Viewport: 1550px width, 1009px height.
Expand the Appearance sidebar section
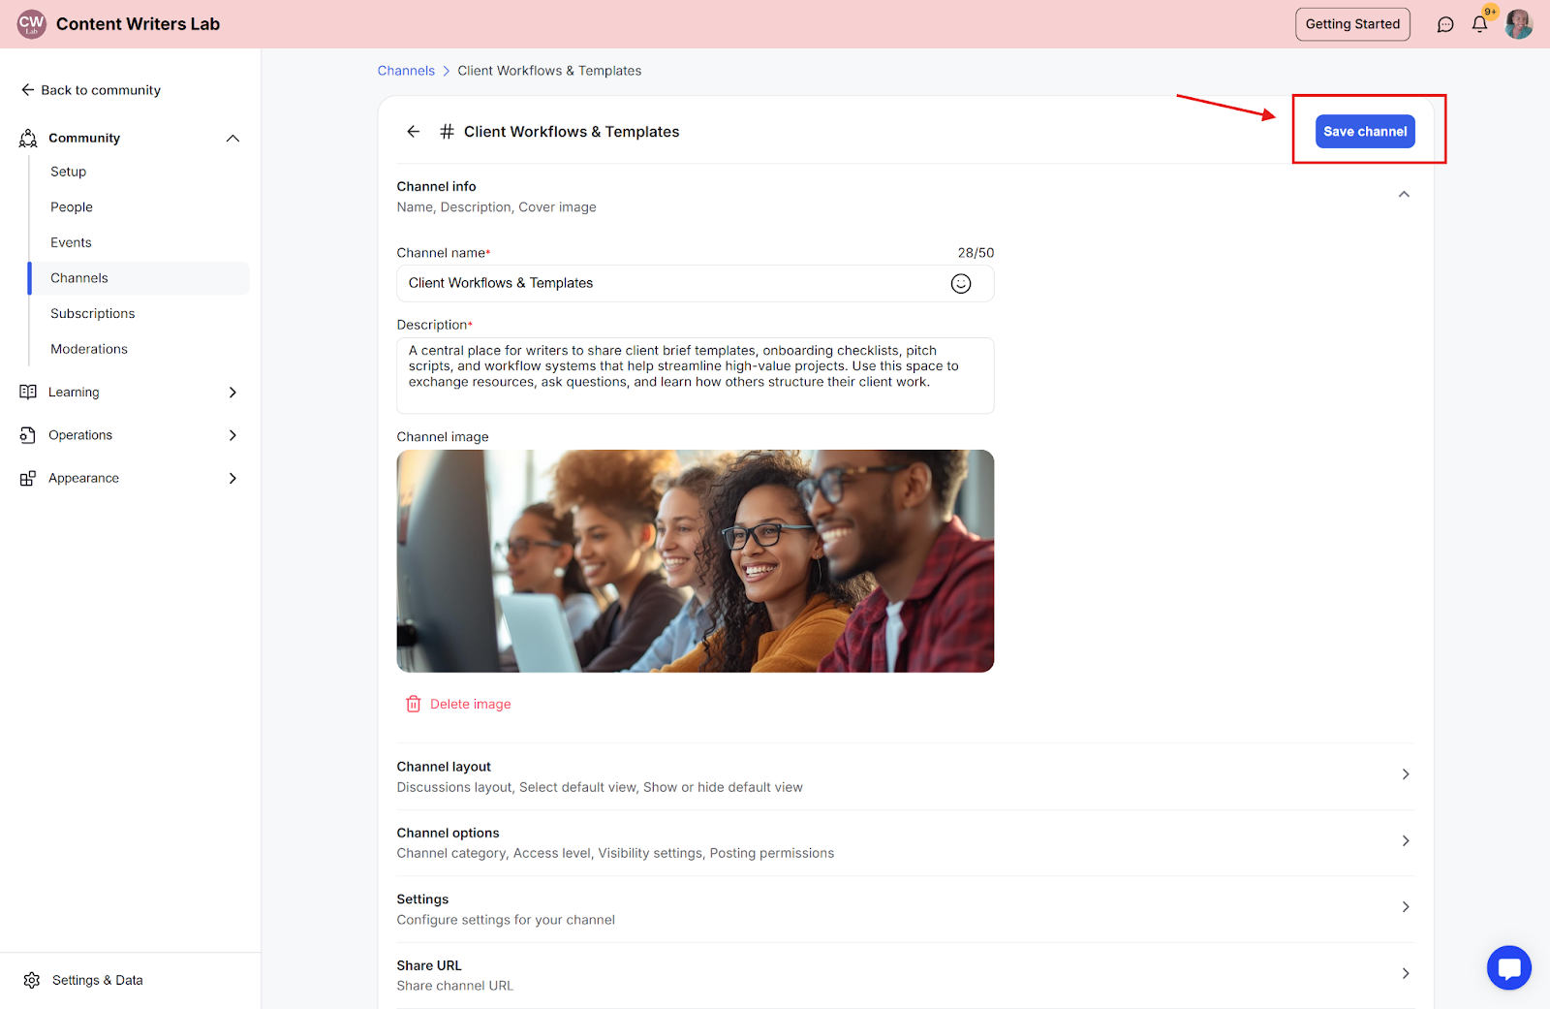pyautogui.click(x=232, y=478)
